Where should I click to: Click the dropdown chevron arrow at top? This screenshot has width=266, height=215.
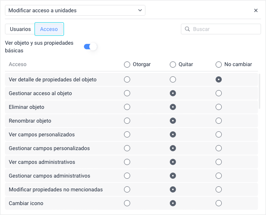tap(140, 11)
